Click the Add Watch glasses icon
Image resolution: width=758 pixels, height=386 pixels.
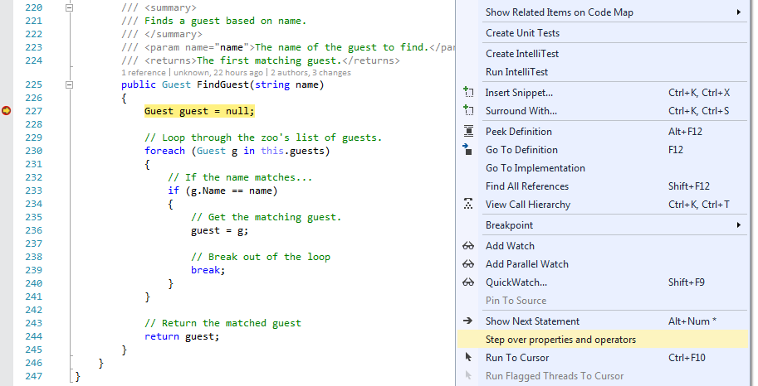468,246
